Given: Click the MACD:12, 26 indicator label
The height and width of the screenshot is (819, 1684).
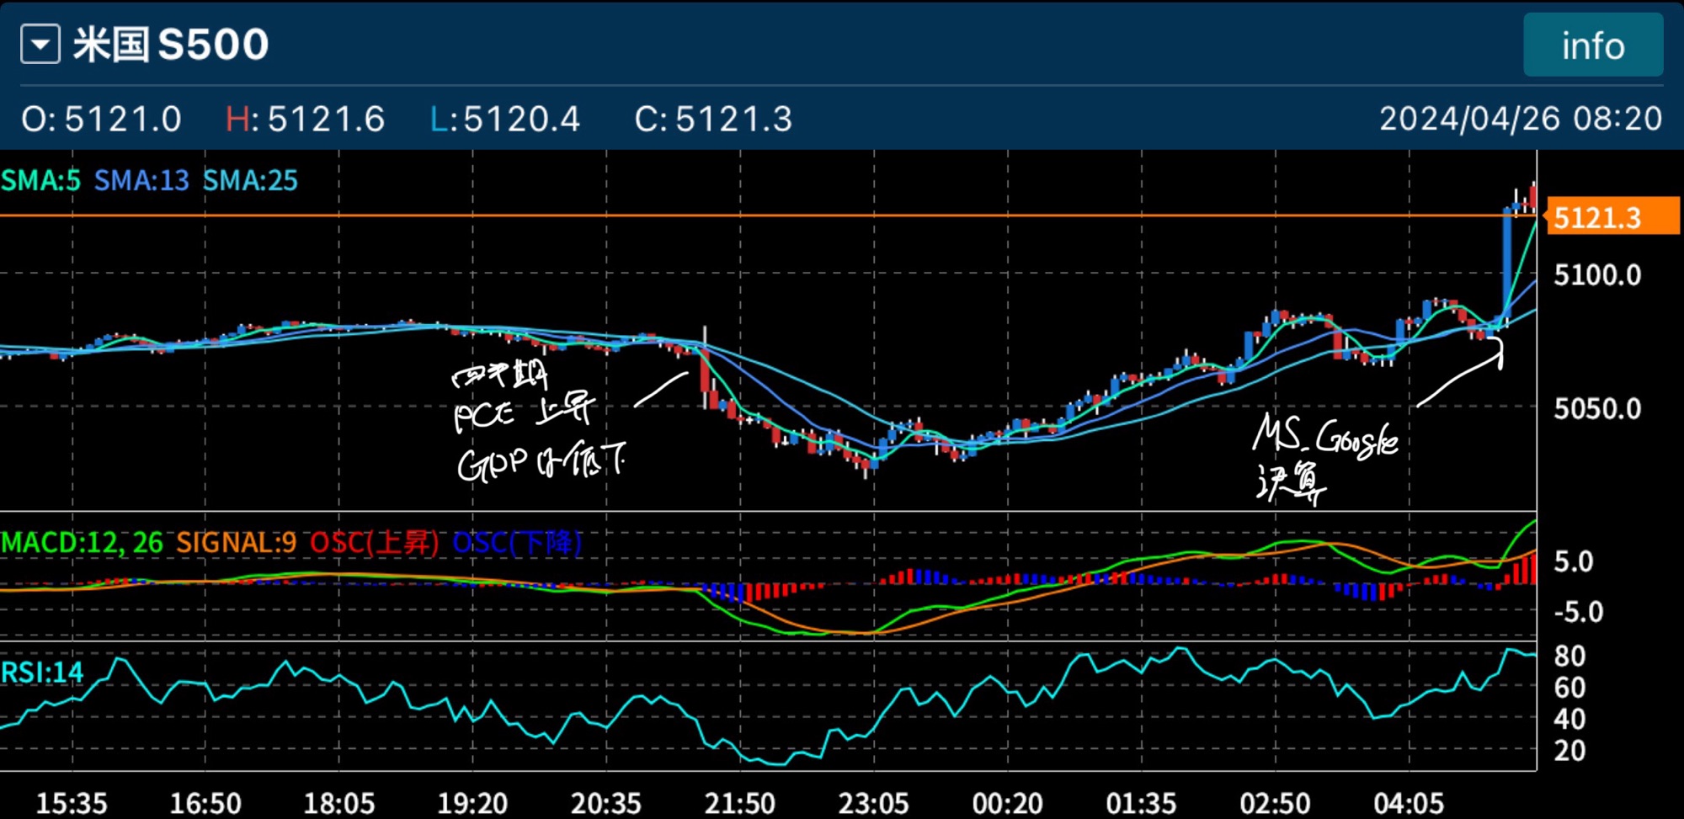Looking at the screenshot, I should [83, 543].
